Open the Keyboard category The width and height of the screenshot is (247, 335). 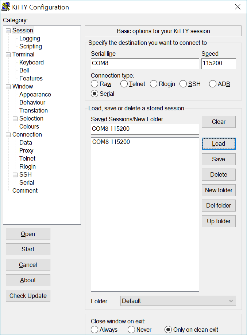(x=31, y=62)
